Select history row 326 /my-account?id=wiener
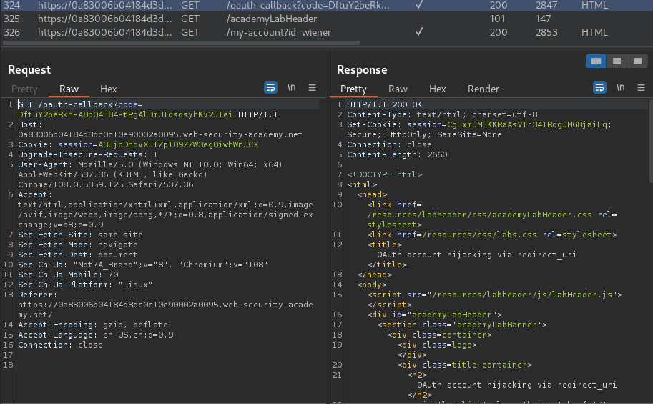The height and width of the screenshot is (404, 653). pyautogui.click(x=326, y=32)
